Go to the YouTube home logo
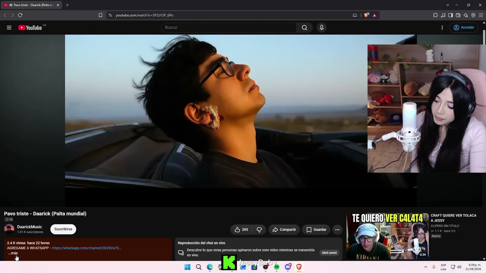Image resolution: width=486 pixels, height=273 pixels. tap(30, 27)
